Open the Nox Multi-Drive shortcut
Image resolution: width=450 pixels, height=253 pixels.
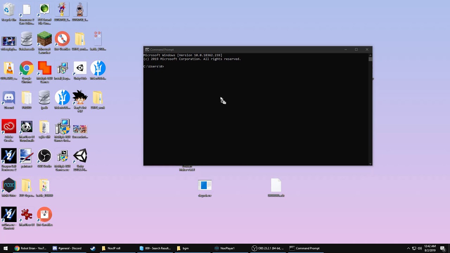9,188
